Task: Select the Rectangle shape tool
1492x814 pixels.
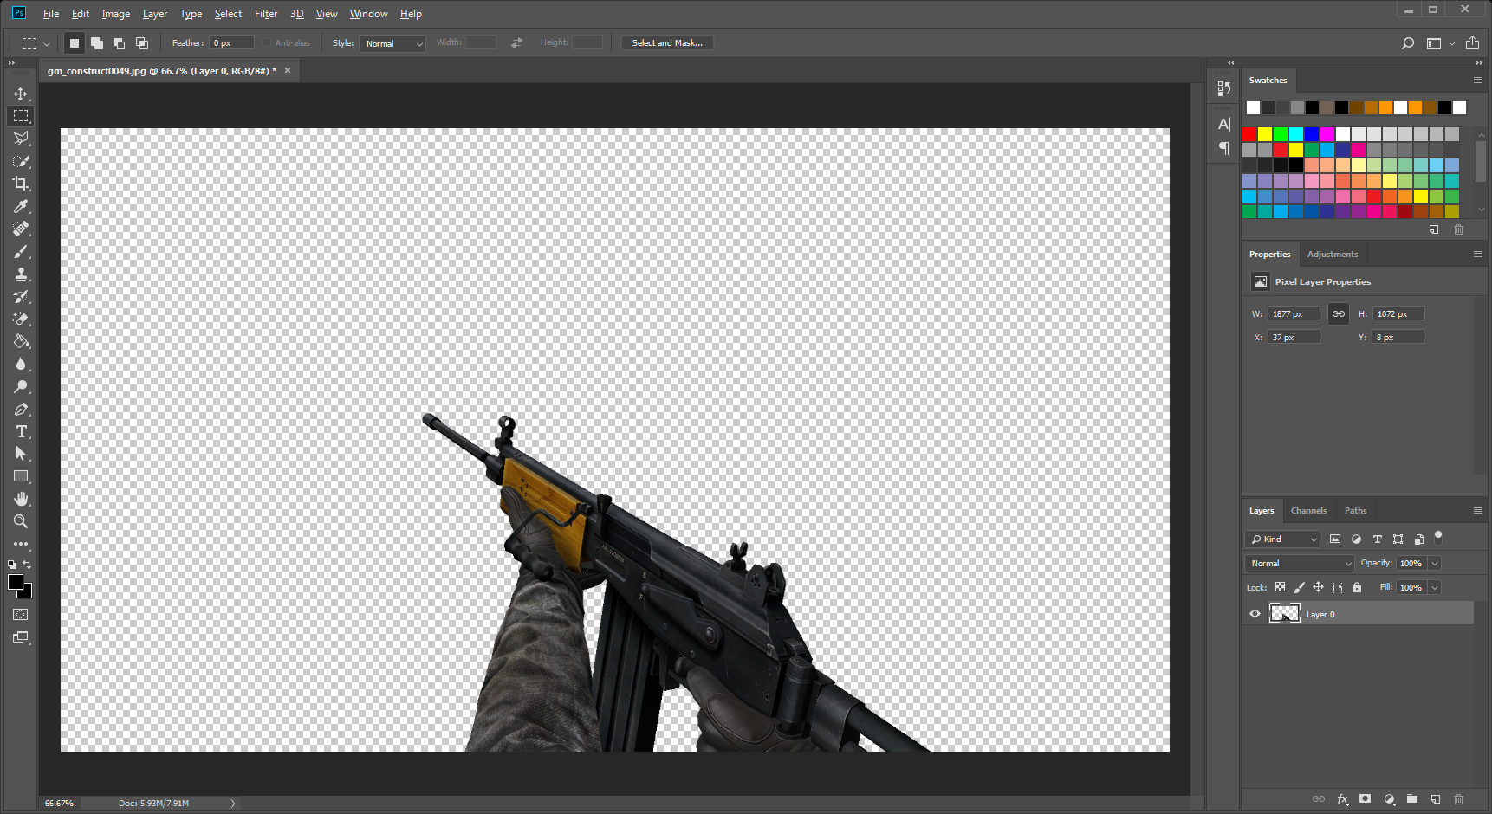Action: point(21,476)
